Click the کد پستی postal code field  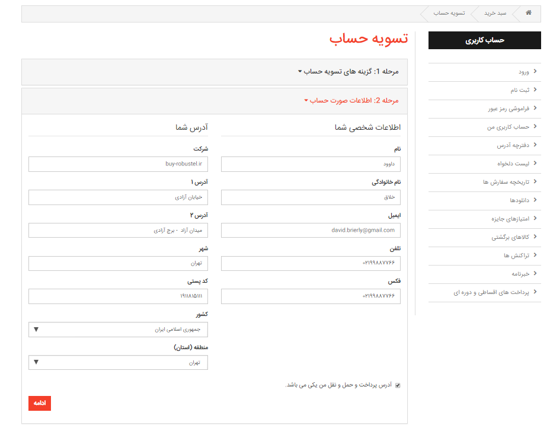pyautogui.click(x=118, y=296)
